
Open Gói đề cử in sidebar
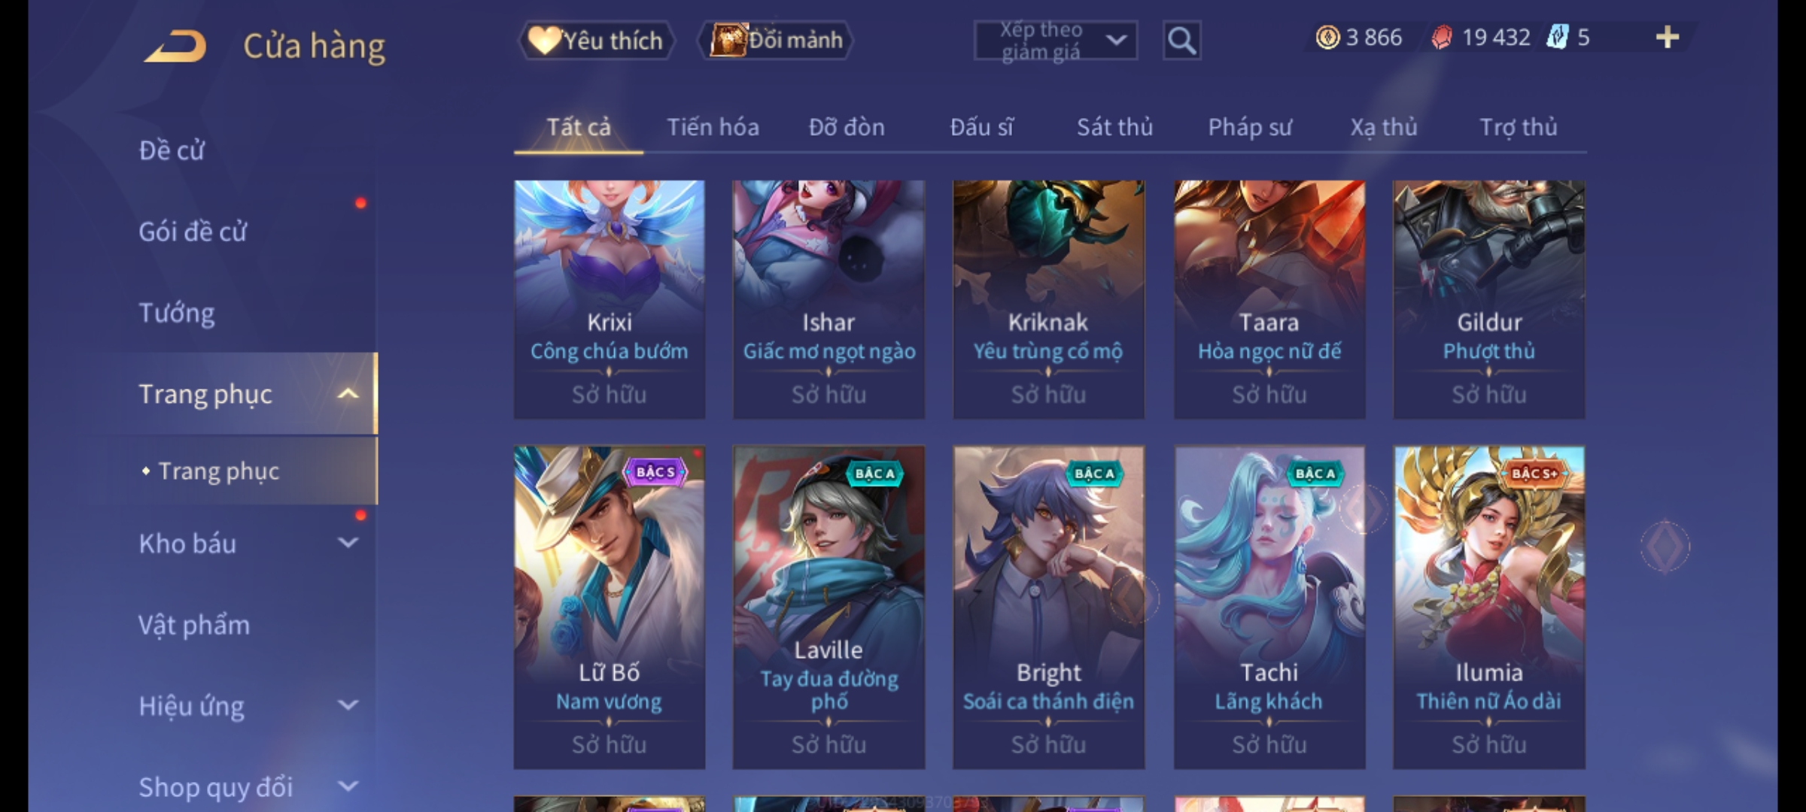click(x=193, y=232)
